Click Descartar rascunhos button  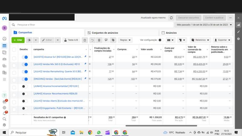pos(188,18)
